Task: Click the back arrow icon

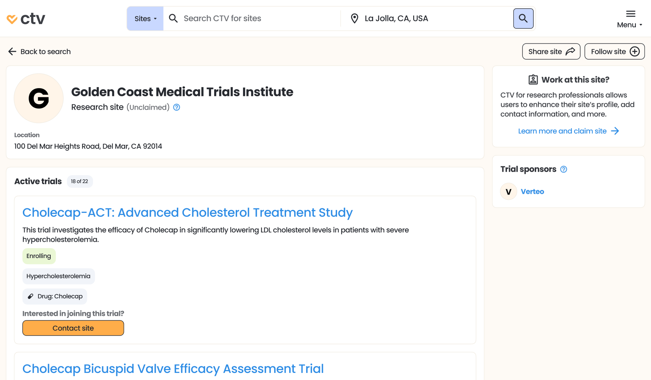Action: pos(12,52)
